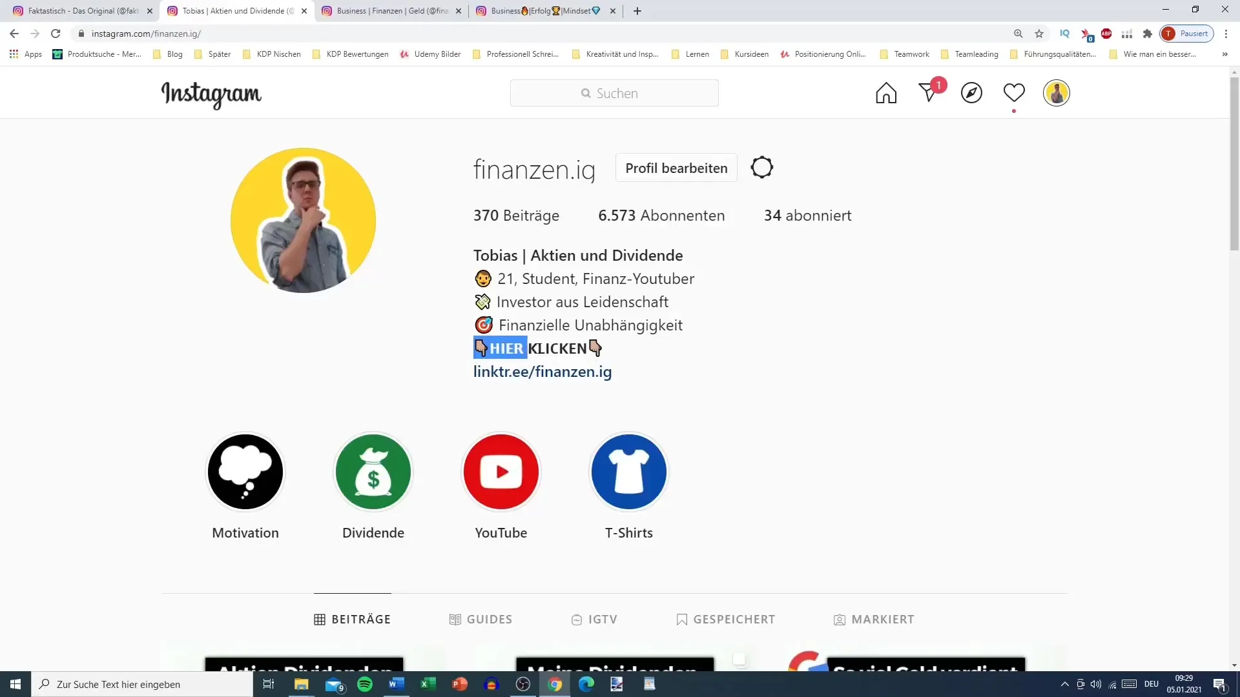Open the Extensions puzzle icon
1240x697 pixels.
(x=1148, y=34)
